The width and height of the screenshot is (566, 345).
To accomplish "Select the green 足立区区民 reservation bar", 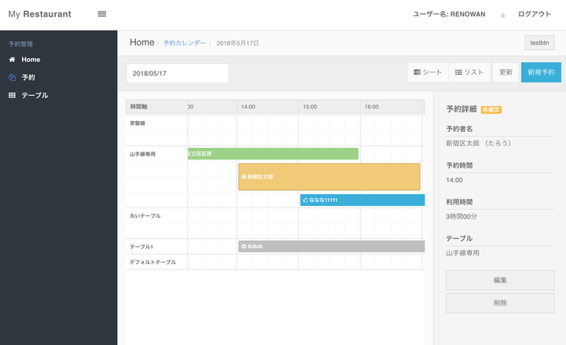I will point(273,153).
